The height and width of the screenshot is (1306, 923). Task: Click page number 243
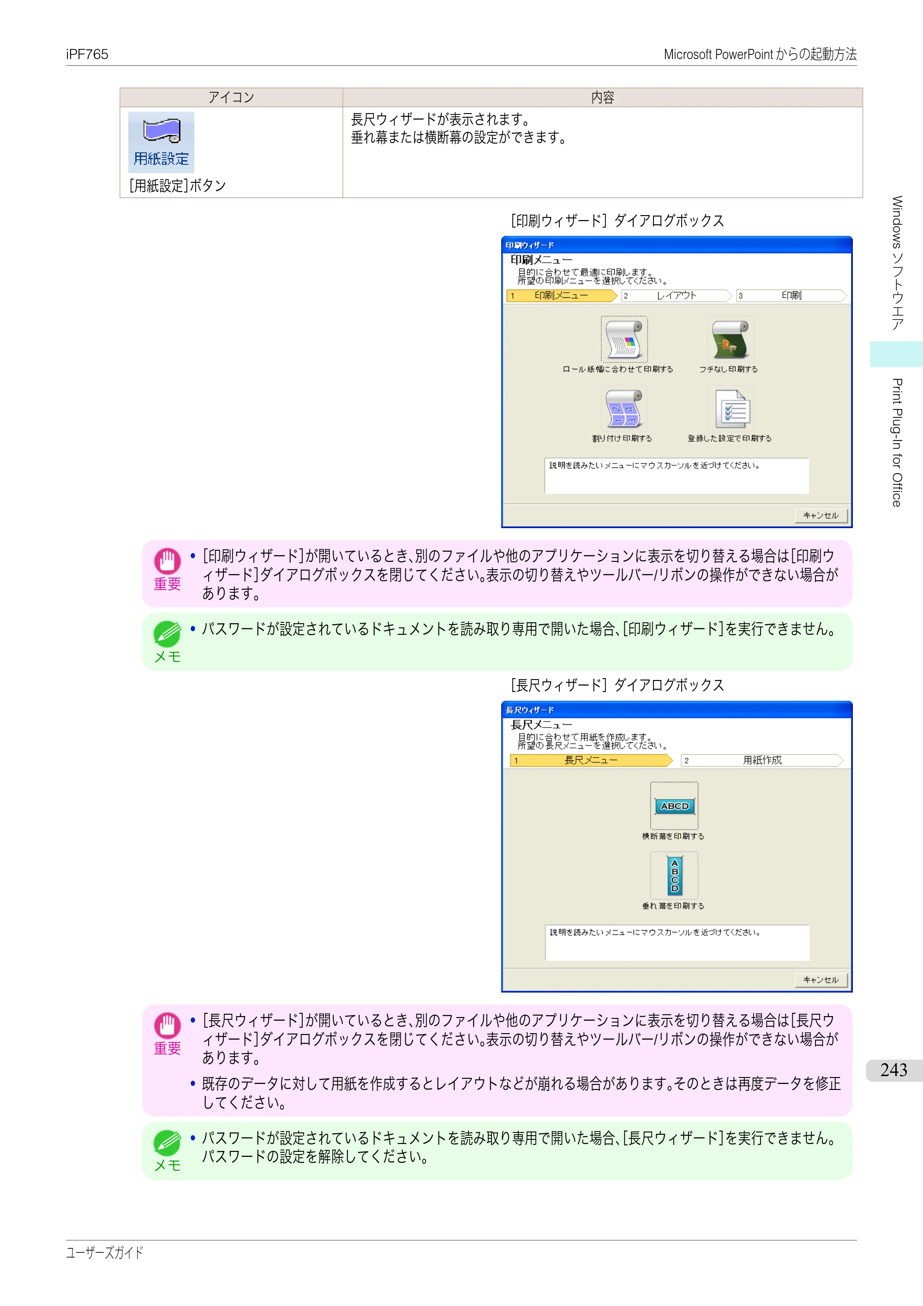[x=893, y=1070]
